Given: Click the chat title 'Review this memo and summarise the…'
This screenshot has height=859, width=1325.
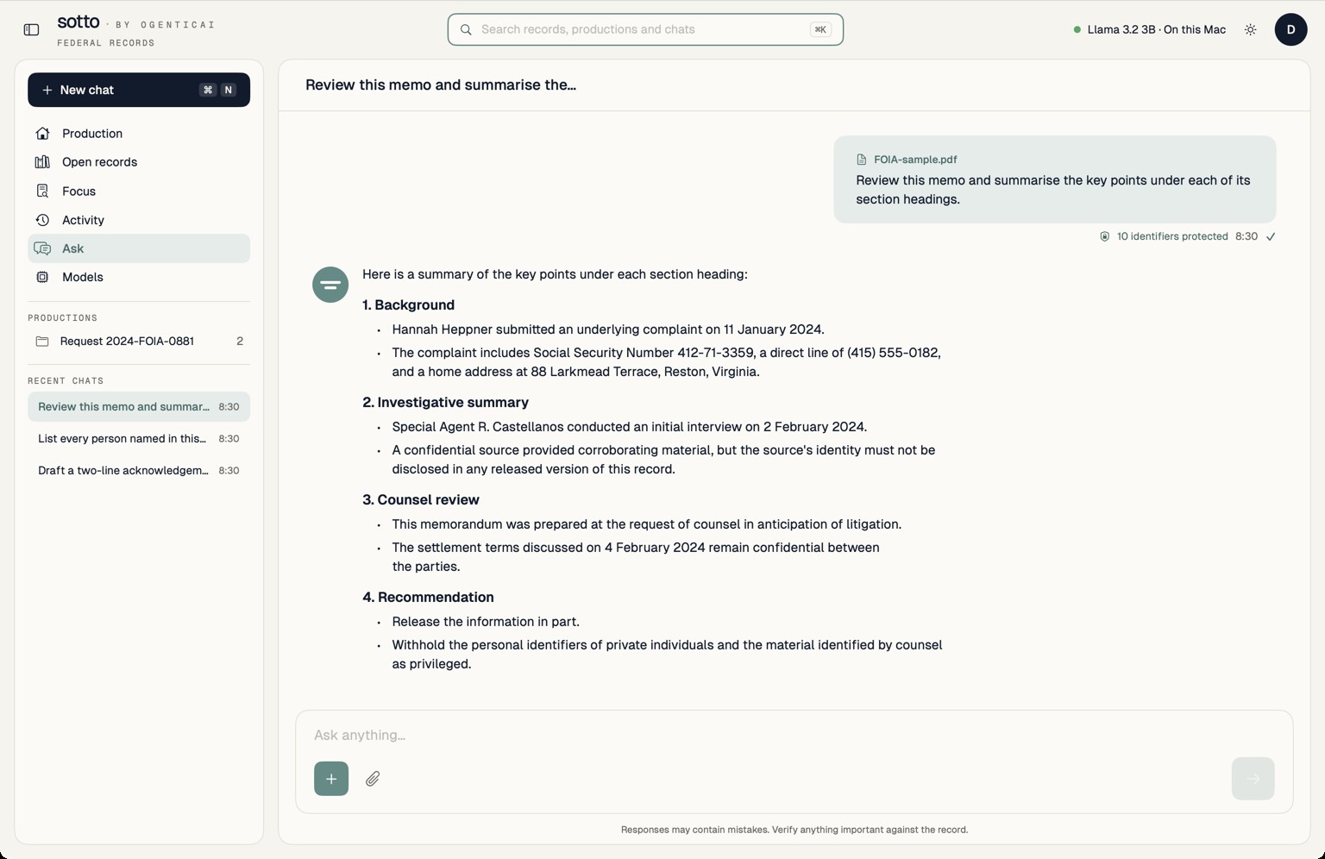Looking at the screenshot, I should (441, 85).
